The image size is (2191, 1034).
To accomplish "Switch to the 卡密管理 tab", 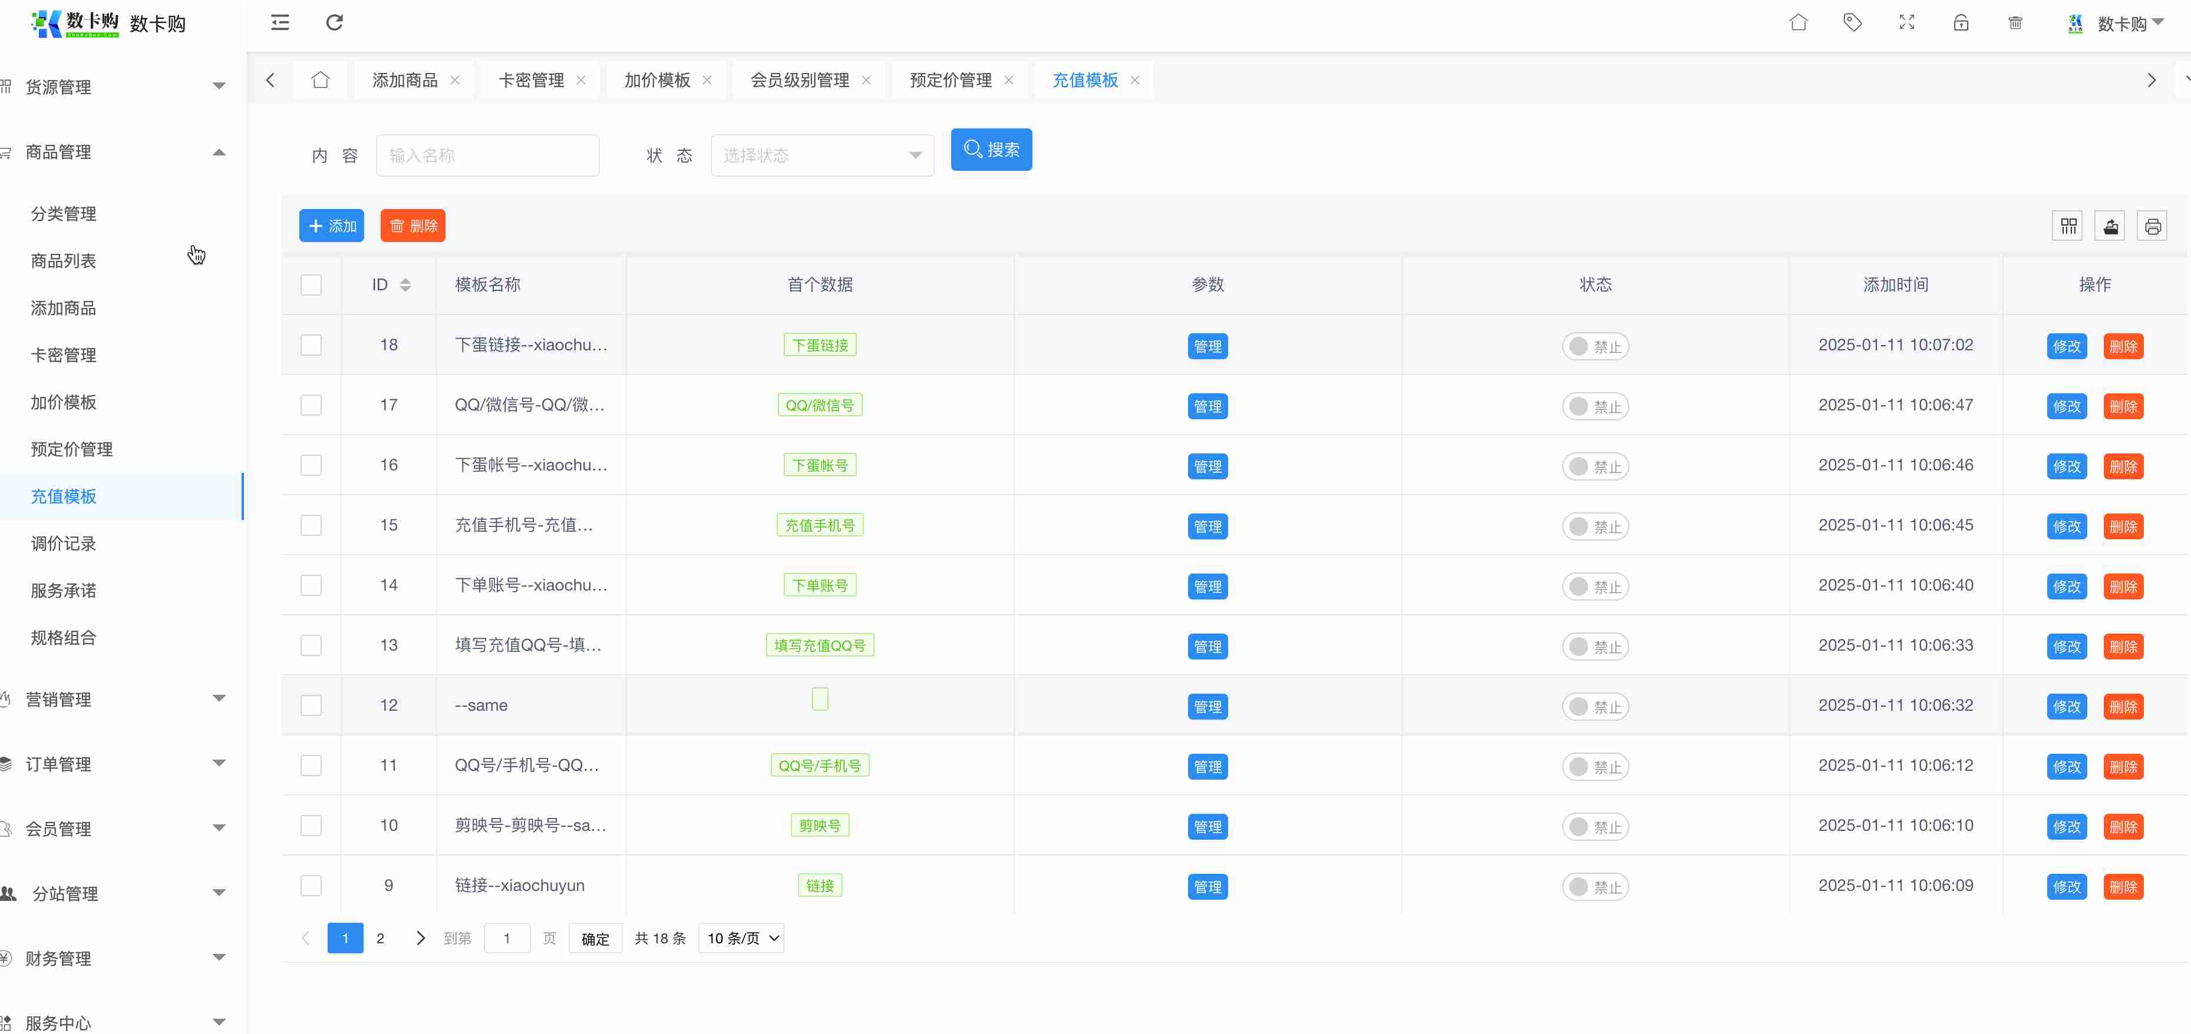I will pos(531,80).
